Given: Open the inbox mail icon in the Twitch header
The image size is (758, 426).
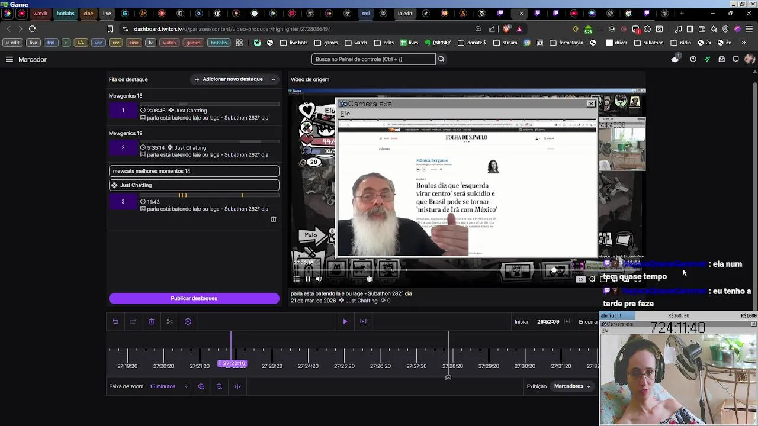Looking at the screenshot, I should [x=721, y=59].
